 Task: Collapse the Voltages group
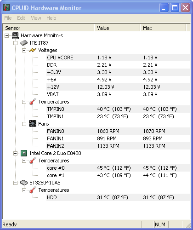pyautogui.click(x=24, y=50)
